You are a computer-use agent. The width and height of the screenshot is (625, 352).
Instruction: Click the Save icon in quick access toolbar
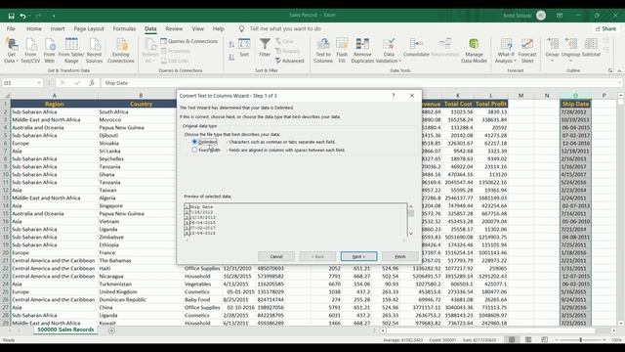11,16
